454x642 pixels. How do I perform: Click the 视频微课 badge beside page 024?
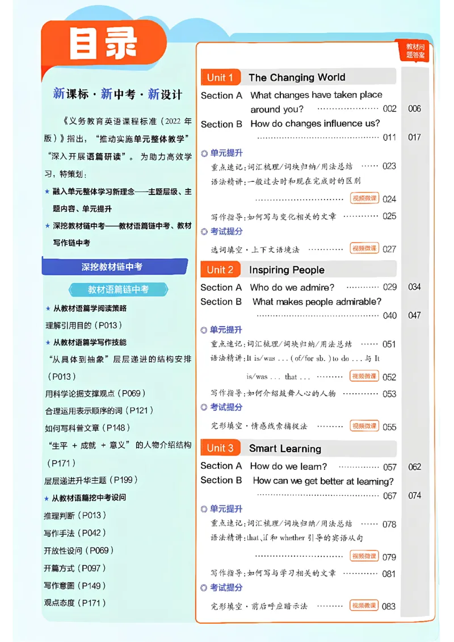364,198
